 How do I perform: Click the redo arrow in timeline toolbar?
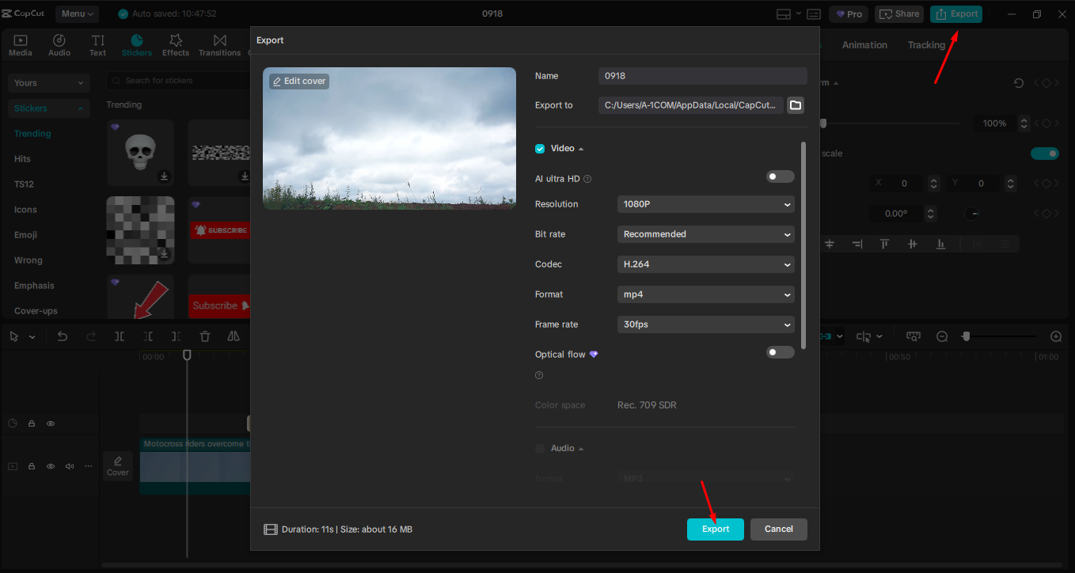[x=91, y=336]
